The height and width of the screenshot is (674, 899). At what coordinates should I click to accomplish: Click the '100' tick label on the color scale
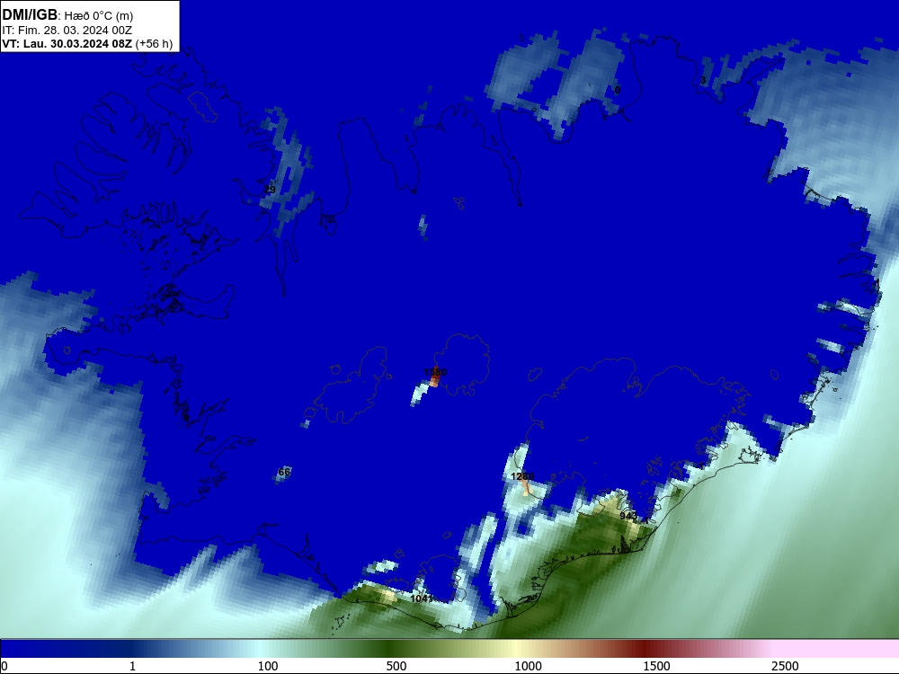point(268,666)
